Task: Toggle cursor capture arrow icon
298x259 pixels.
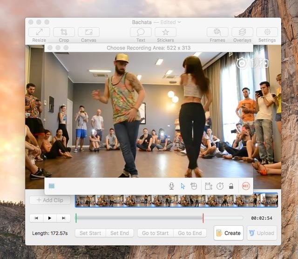Action: [x=183, y=186]
